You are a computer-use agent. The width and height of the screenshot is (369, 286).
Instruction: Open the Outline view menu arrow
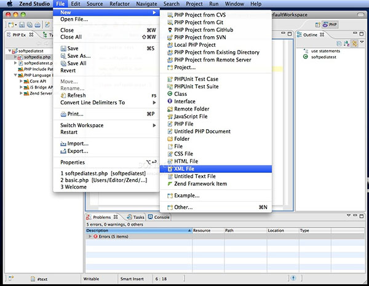click(362, 42)
